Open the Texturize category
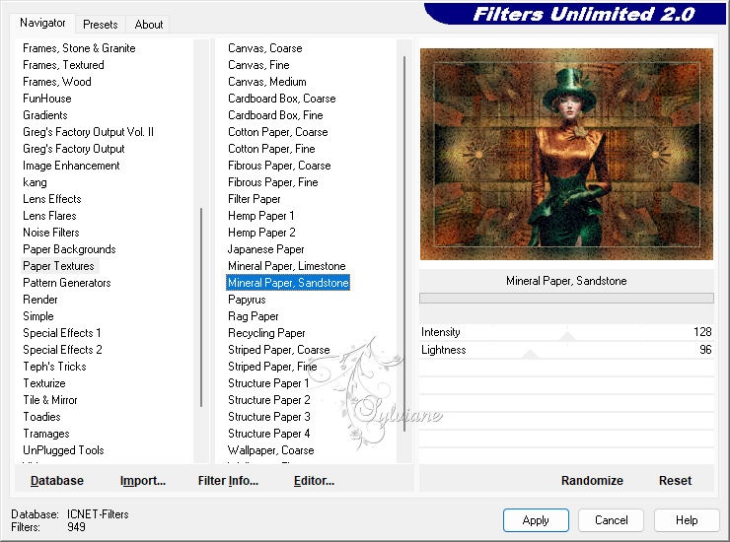The height and width of the screenshot is (542, 730). [x=44, y=383]
